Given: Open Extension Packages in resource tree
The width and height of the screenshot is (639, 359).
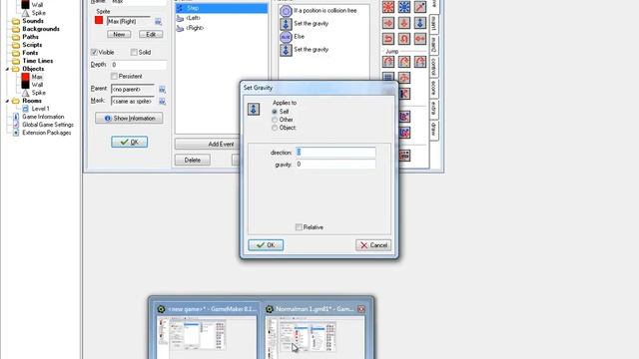Looking at the screenshot, I should pyautogui.click(x=47, y=133).
